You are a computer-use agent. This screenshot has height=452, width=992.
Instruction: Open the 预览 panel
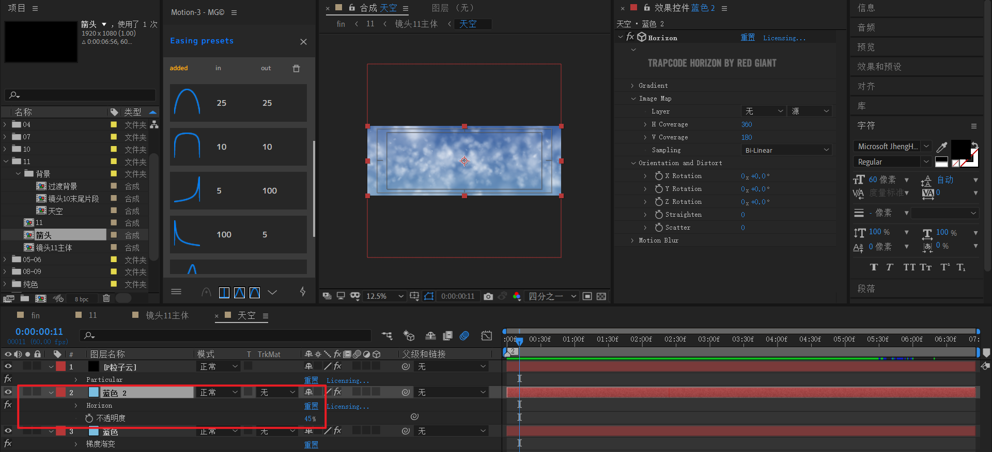866,47
